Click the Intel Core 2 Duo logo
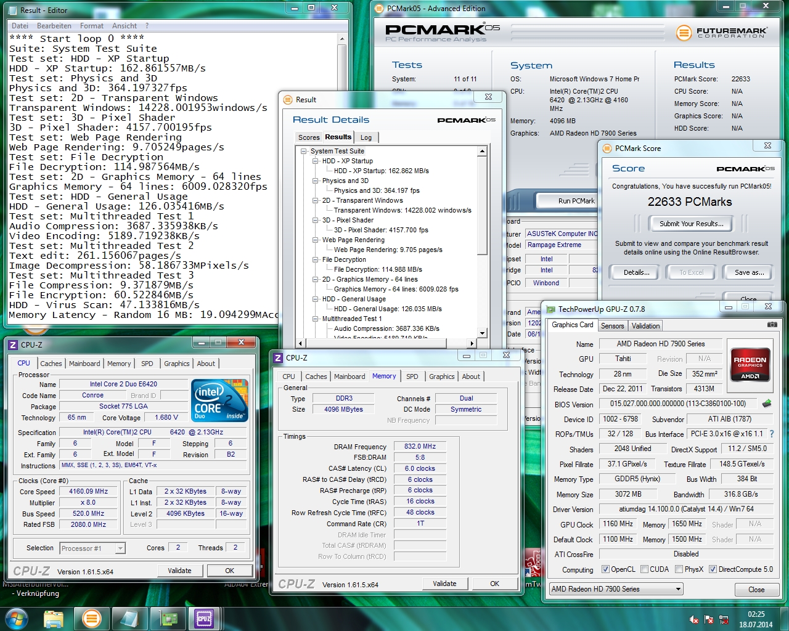Image resolution: width=789 pixels, height=631 pixels. coord(220,401)
